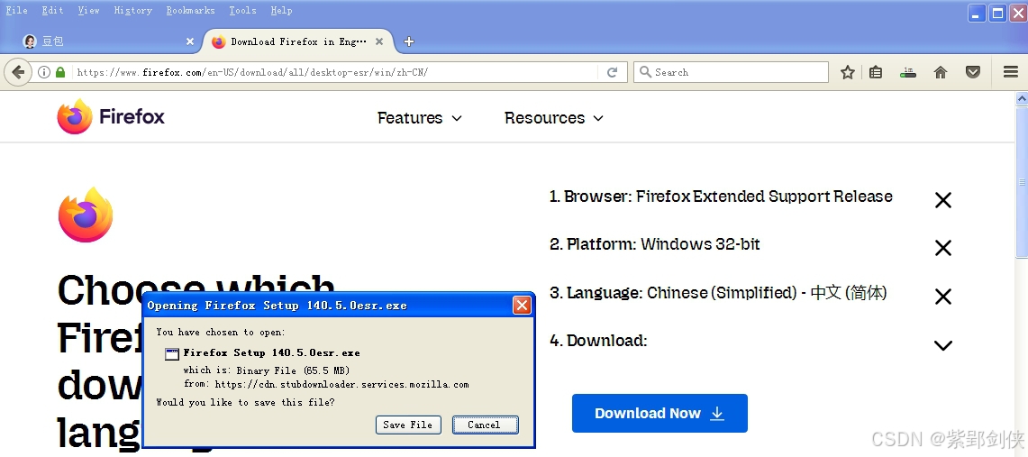1028x457 pixels.
Task: Clear the Browser selection with X
Action: pyautogui.click(x=942, y=200)
